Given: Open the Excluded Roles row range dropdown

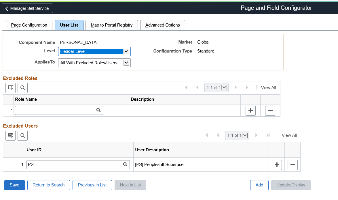Looking at the screenshot, I should point(224,88).
